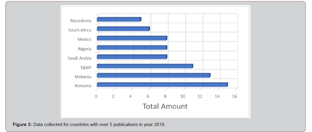Viewport: 312px width, 132px height.
Task: Click the 12 tick on horizontal axis
Action: [x=200, y=96]
